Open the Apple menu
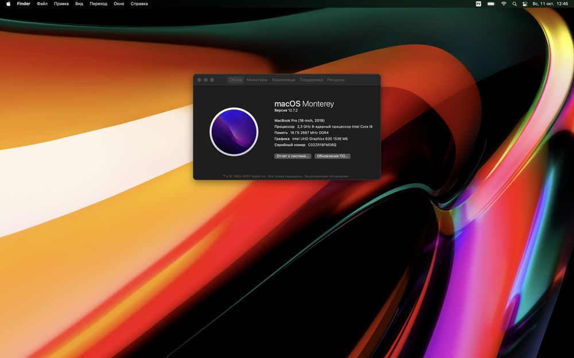 [8, 3]
